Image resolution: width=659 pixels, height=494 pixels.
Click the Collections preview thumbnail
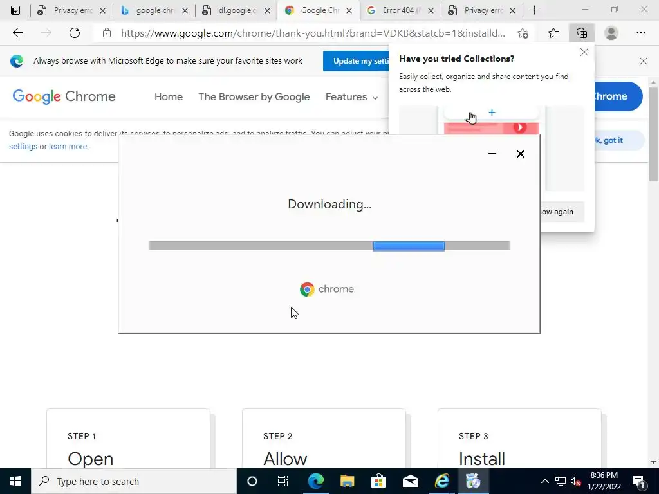(491, 121)
